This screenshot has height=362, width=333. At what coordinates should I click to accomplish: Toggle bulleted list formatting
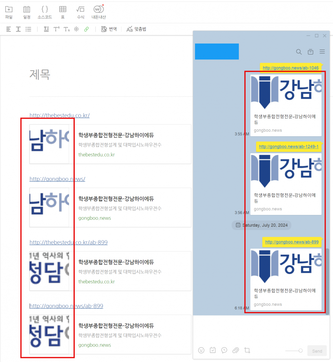tap(28, 29)
